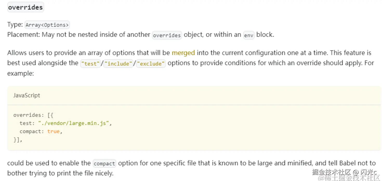Click the word "Babel" in the last paragraph

coord(348,163)
